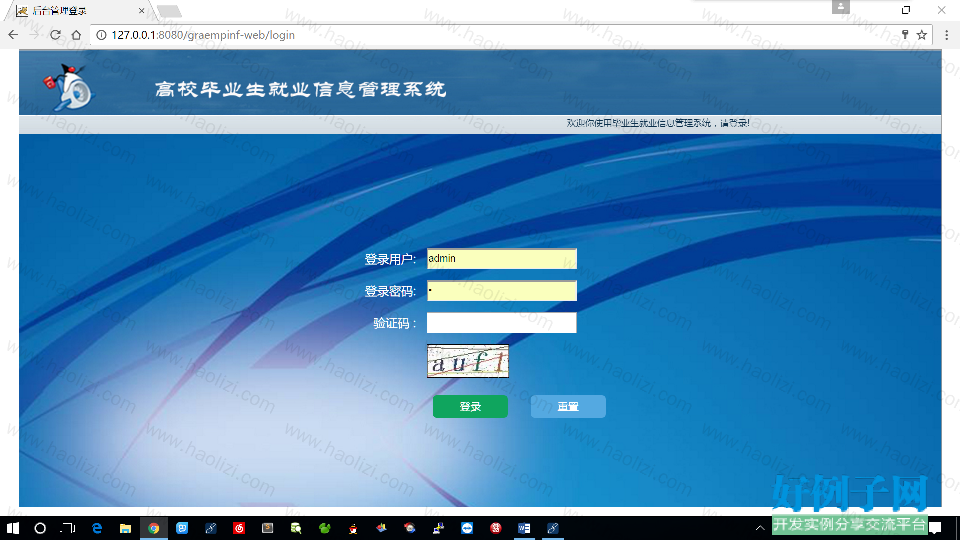Open Cortana search circle

[x=40, y=528]
